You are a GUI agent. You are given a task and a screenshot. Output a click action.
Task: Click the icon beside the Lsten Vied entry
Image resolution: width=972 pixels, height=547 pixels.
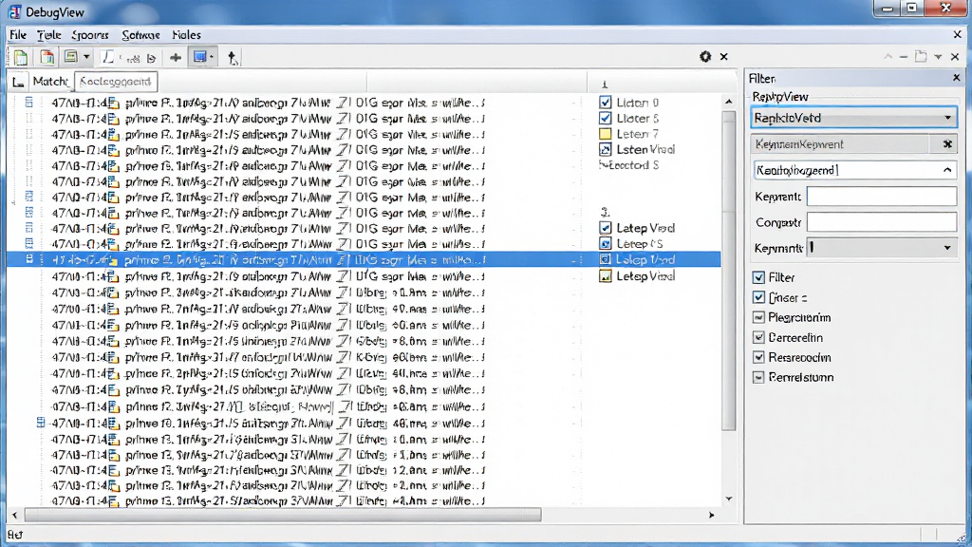(605, 149)
